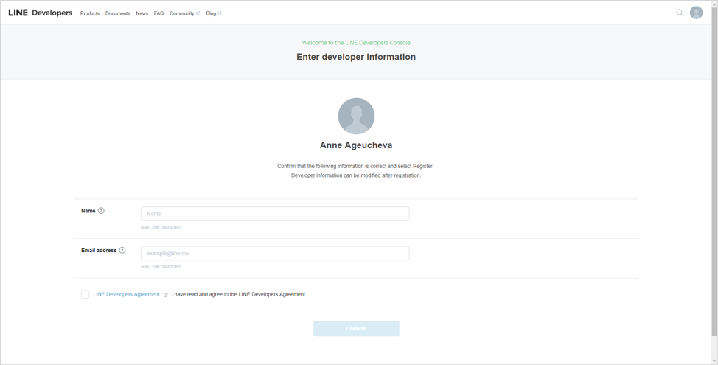Viewport: 718px width, 365px height.
Task: Click the Name field help icon
Action: tap(101, 211)
